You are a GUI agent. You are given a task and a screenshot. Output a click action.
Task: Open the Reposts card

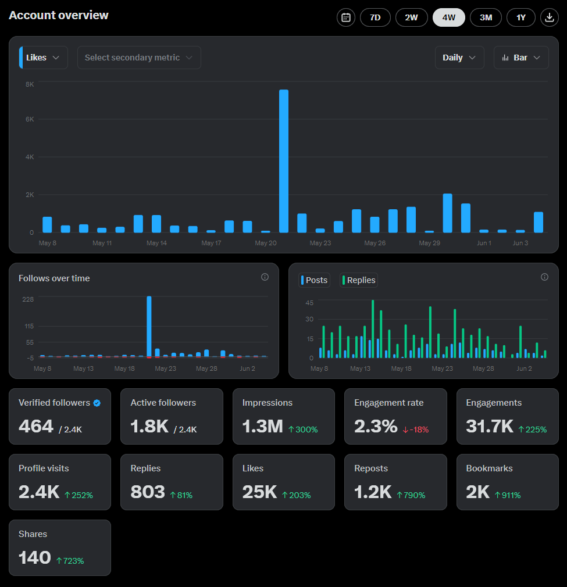[x=395, y=482]
